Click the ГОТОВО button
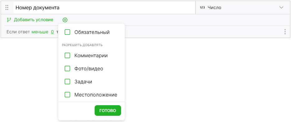 point(108,111)
